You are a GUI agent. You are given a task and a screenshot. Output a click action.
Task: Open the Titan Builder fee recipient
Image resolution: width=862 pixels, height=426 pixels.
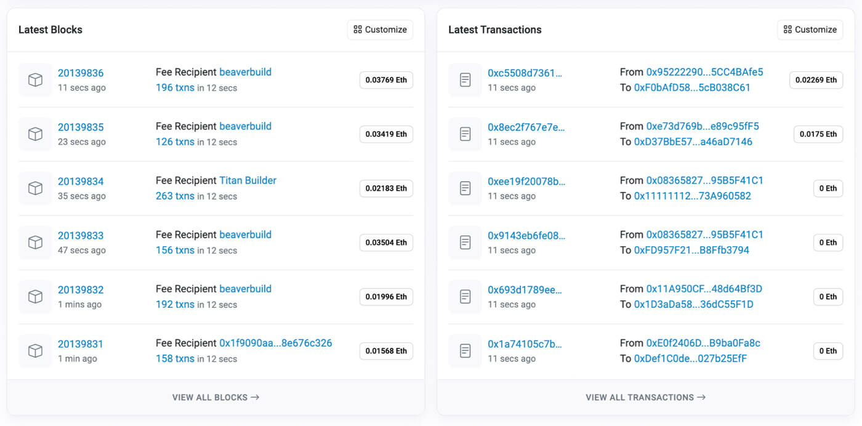[x=248, y=180]
